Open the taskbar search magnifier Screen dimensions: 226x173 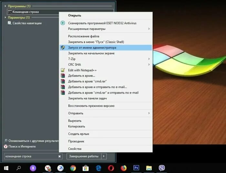click(19, 168)
